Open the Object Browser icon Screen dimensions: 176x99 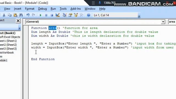tap(76, 15)
